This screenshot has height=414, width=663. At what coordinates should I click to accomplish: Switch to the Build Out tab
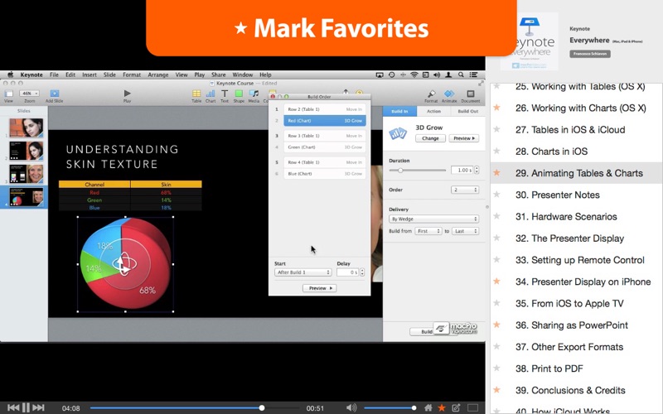point(468,111)
